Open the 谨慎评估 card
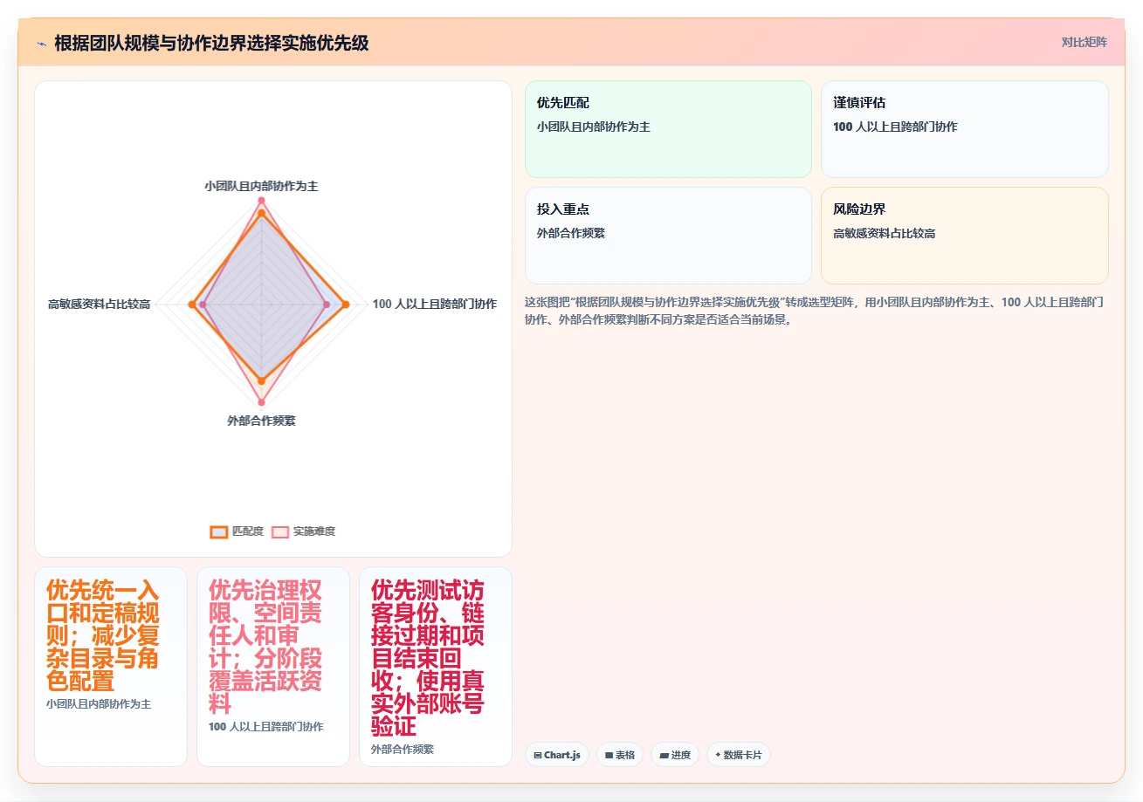1143x802 pixels. (x=965, y=129)
